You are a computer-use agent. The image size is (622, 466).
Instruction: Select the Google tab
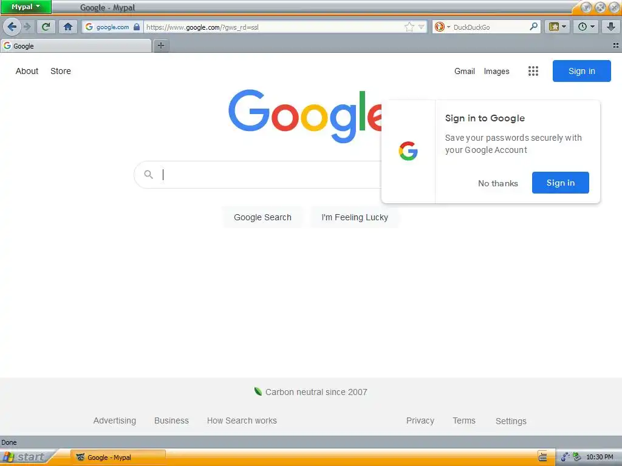76,46
